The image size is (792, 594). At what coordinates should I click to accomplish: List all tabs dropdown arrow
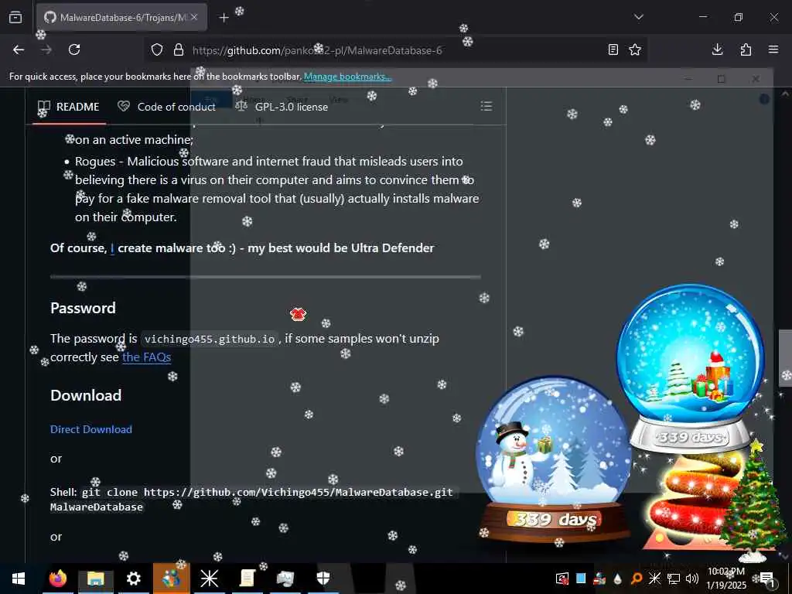click(x=639, y=17)
